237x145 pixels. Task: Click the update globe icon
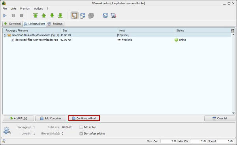point(113,15)
